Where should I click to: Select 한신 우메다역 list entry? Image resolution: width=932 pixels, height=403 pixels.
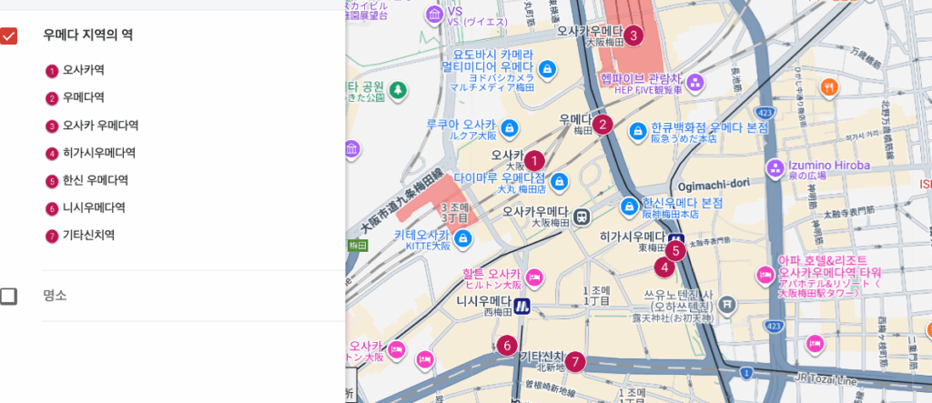[x=95, y=180]
